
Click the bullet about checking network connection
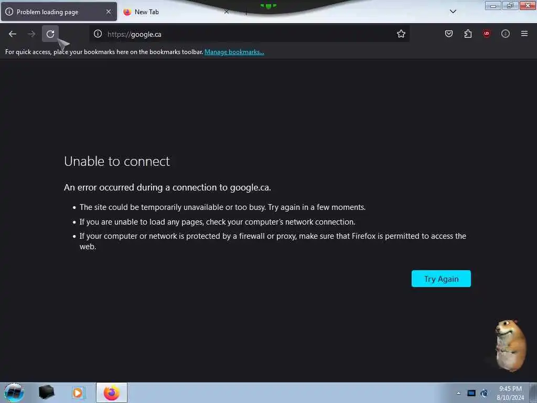pyautogui.click(x=218, y=222)
